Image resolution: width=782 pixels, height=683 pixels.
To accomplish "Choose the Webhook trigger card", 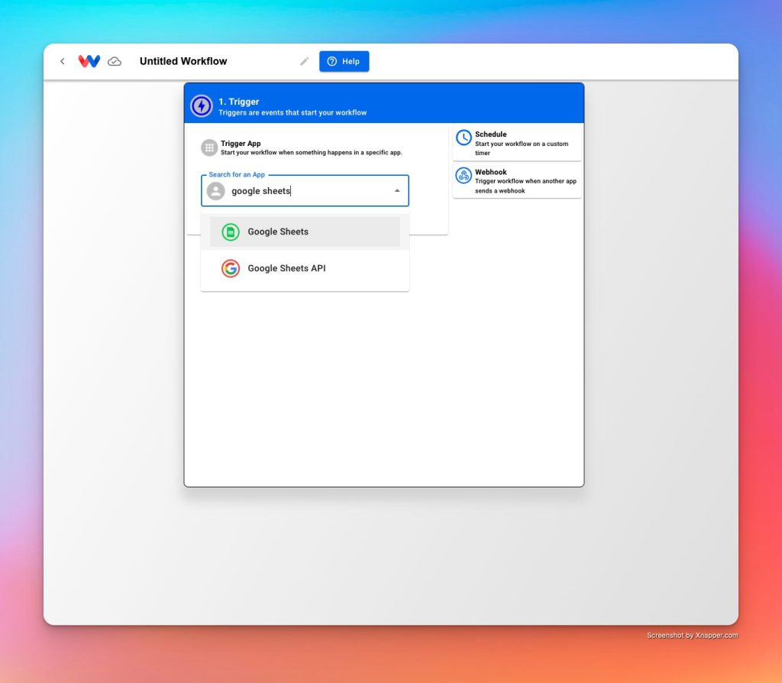I will click(517, 180).
